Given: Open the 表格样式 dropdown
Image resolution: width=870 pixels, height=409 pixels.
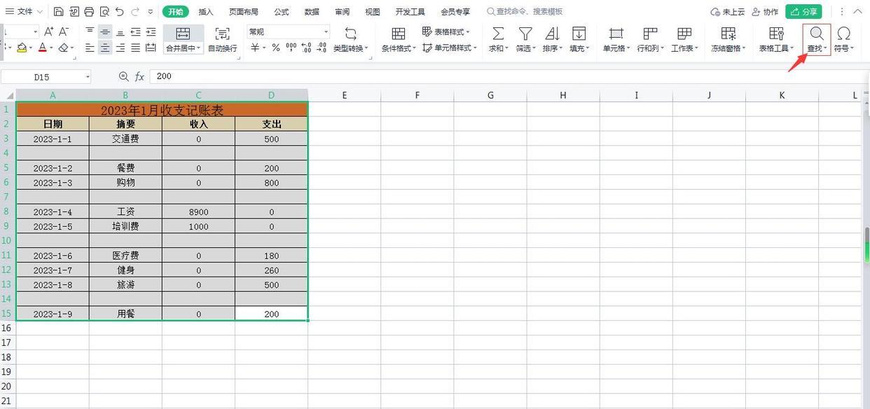Looking at the screenshot, I should click(446, 32).
